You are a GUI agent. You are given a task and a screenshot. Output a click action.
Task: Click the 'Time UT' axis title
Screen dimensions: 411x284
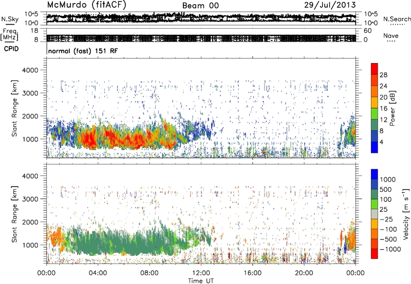201,281
